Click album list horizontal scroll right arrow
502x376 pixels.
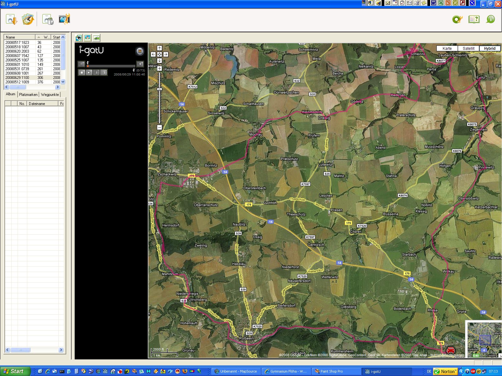tap(61, 350)
